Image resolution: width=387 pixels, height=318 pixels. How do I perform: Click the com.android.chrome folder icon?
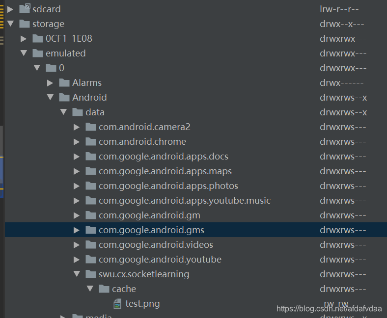[x=91, y=142]
